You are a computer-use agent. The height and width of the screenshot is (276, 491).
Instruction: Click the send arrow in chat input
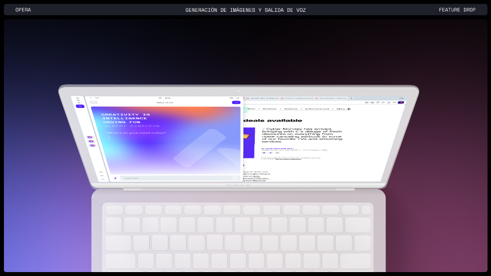coord(235,178)
